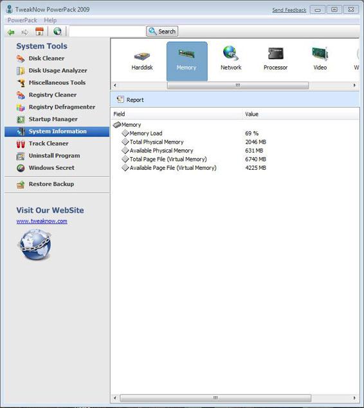Click the forward arrow toolbar icon
Image resolution: width=364 pixels, height=408 pixels.
click(x=25, y=32)
